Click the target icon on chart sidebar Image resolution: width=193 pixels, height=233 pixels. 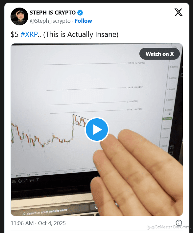[x=172, y=147]
